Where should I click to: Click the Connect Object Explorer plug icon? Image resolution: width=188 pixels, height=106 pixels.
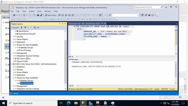pyautogui.click(x=21, y=27)
